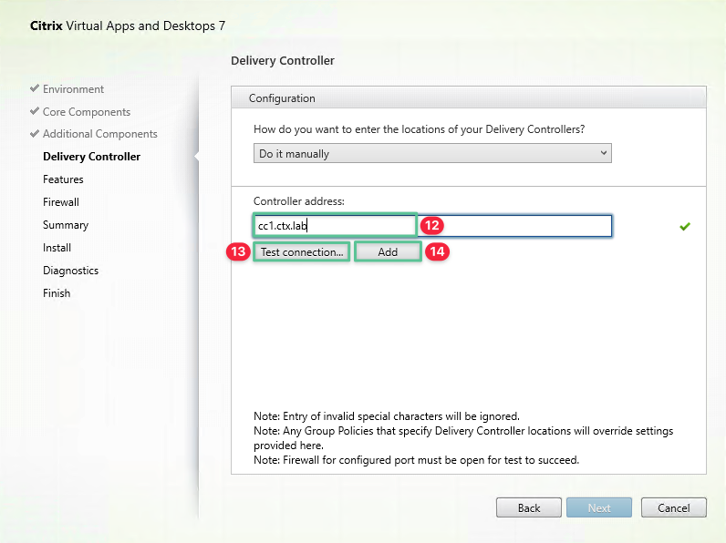Click the green validation checkmark icon
This screenshot has width=726, height=543.
685,226
